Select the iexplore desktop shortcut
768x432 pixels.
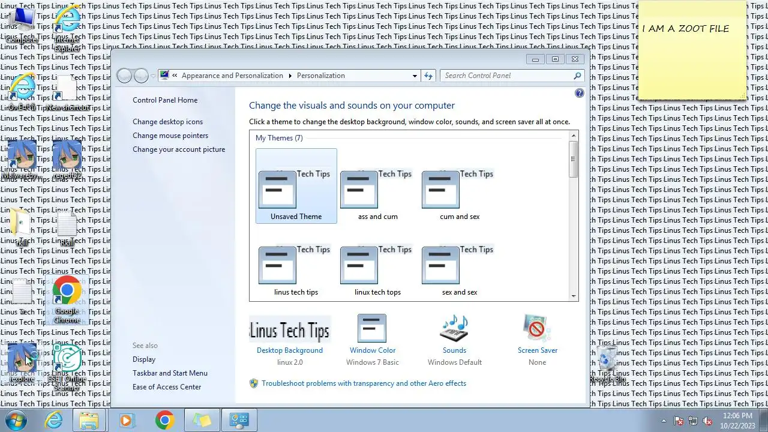(22, 362)
